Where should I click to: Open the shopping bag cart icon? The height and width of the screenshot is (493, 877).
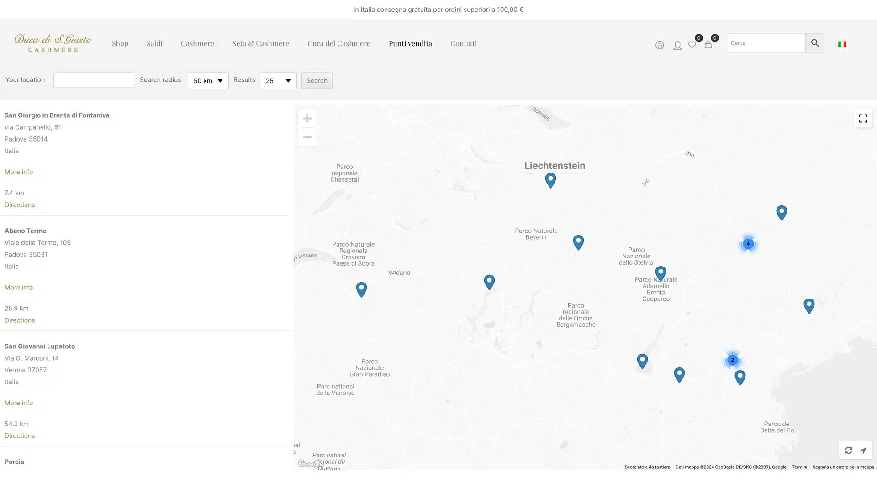coord(708,45)
